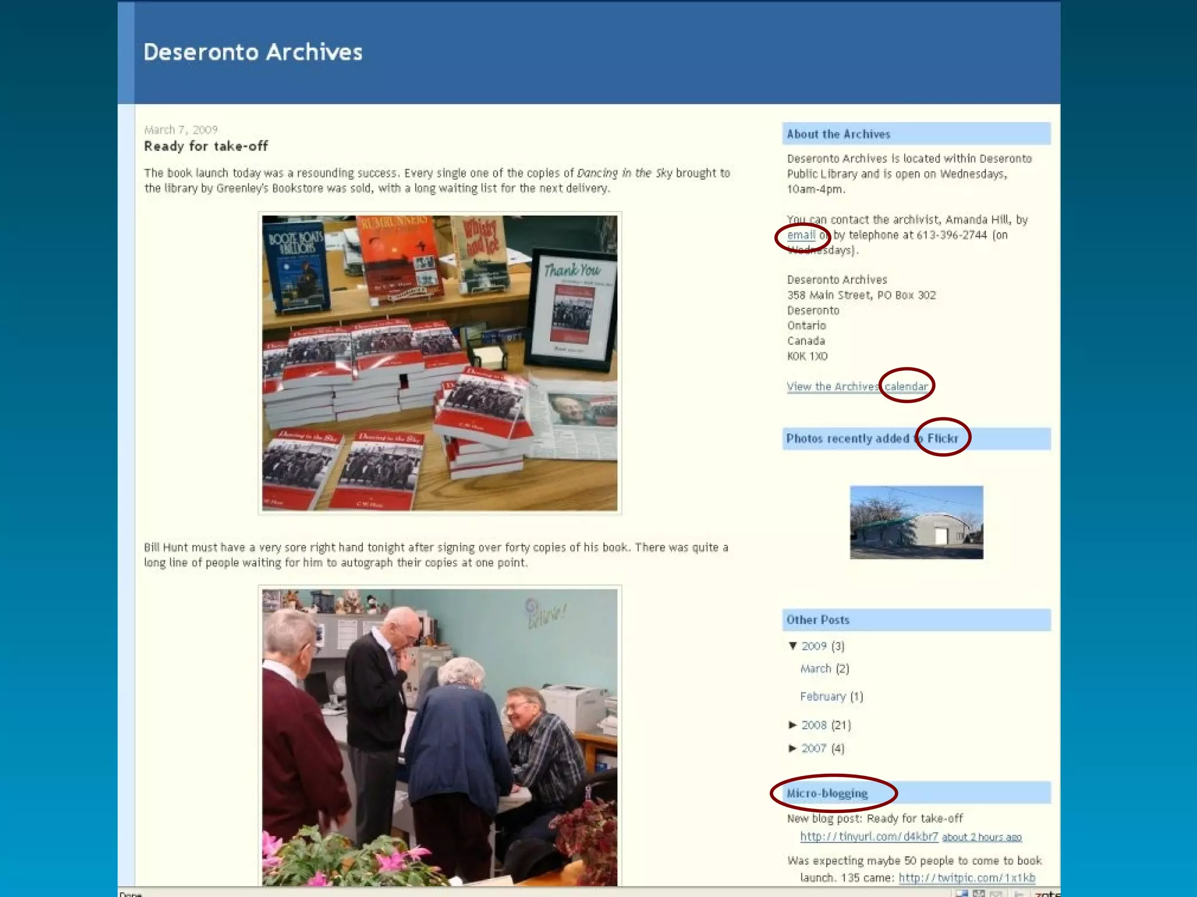Image resolution: width=1197 pixels, height=897 pixels.
Task: Click the 'about 2 hours ago' timestamp
Action: pos(981,837)
